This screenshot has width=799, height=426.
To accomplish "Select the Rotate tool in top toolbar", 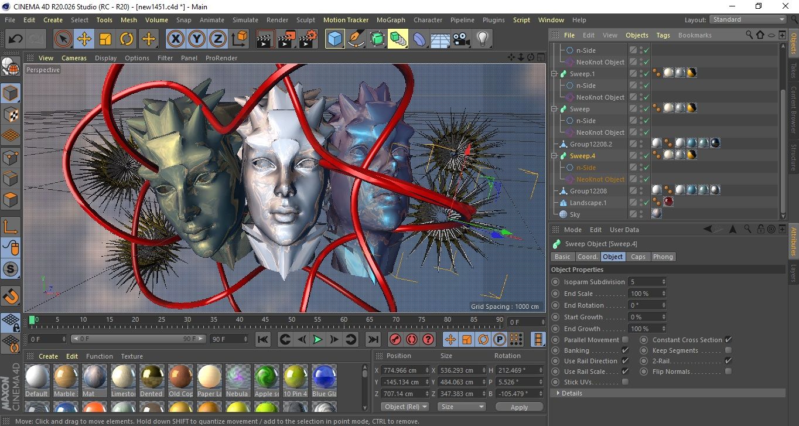I will 127,39.
